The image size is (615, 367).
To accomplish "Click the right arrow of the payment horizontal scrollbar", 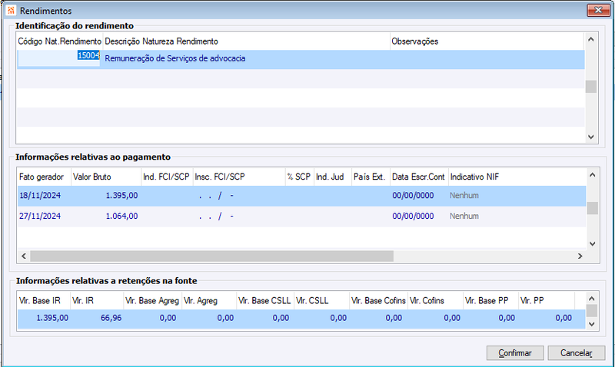I will point(580,256).
